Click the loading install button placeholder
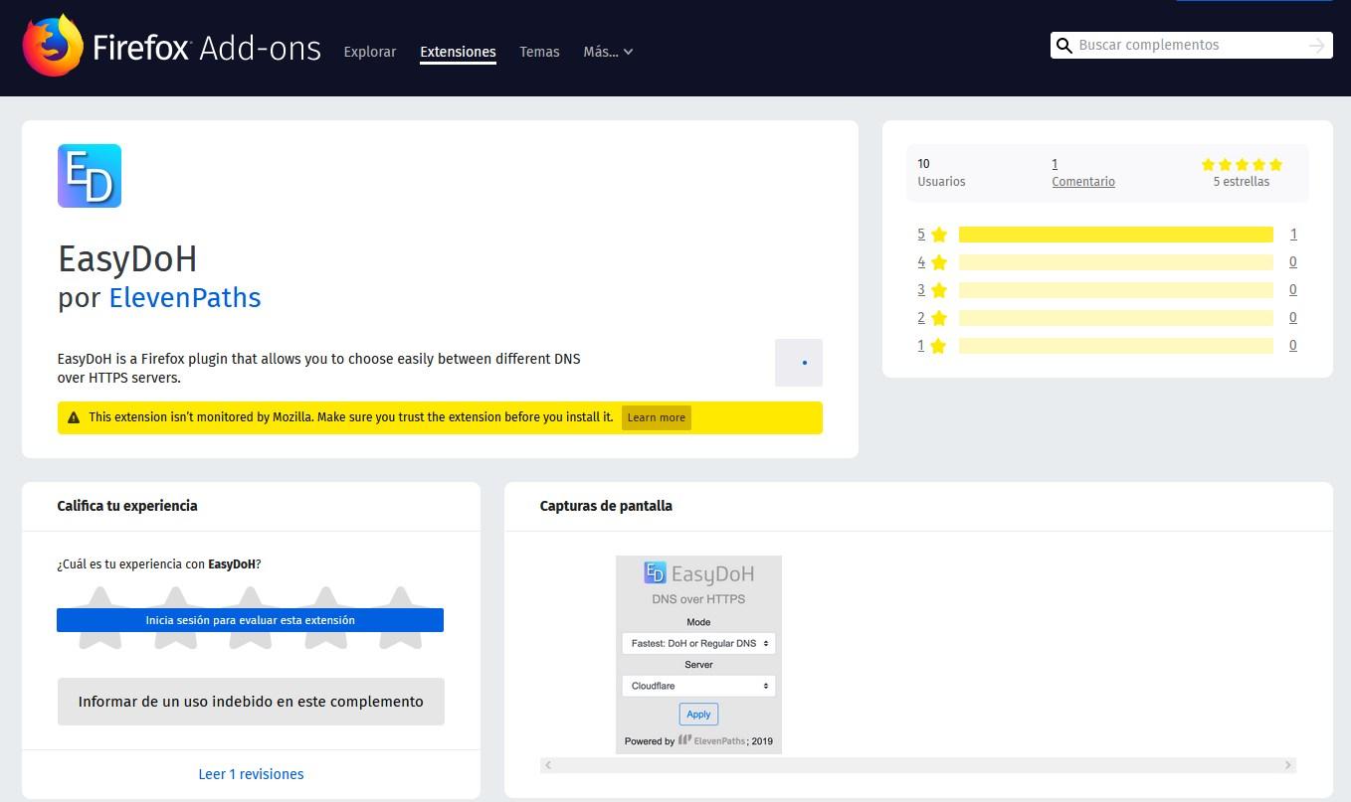Viewport: 1351px width, 802px height. click(x=799, y=363)
